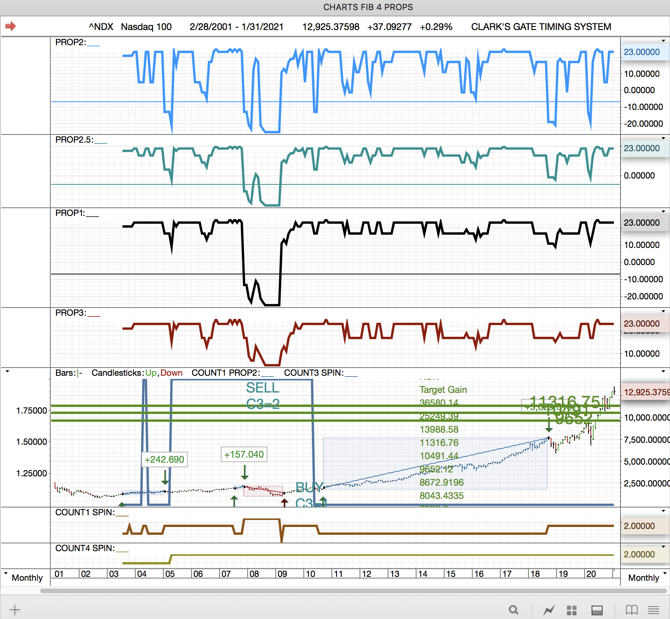The image size is (670, 619).
Task: Click the PROP1: legend label
Action: click(x=70, y=213)
